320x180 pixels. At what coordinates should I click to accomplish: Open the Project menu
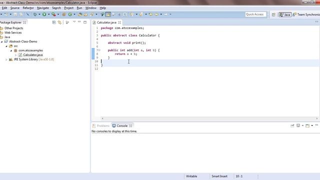[x=69, y=8]
